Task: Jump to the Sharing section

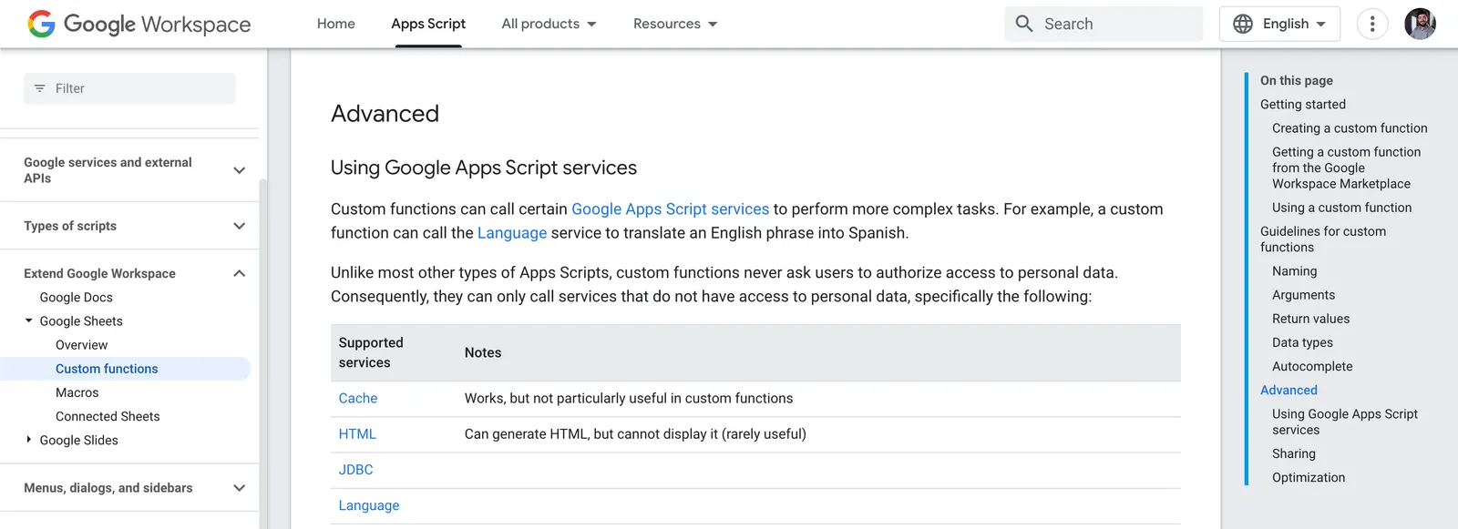Action: click(x=1294, y=453)
